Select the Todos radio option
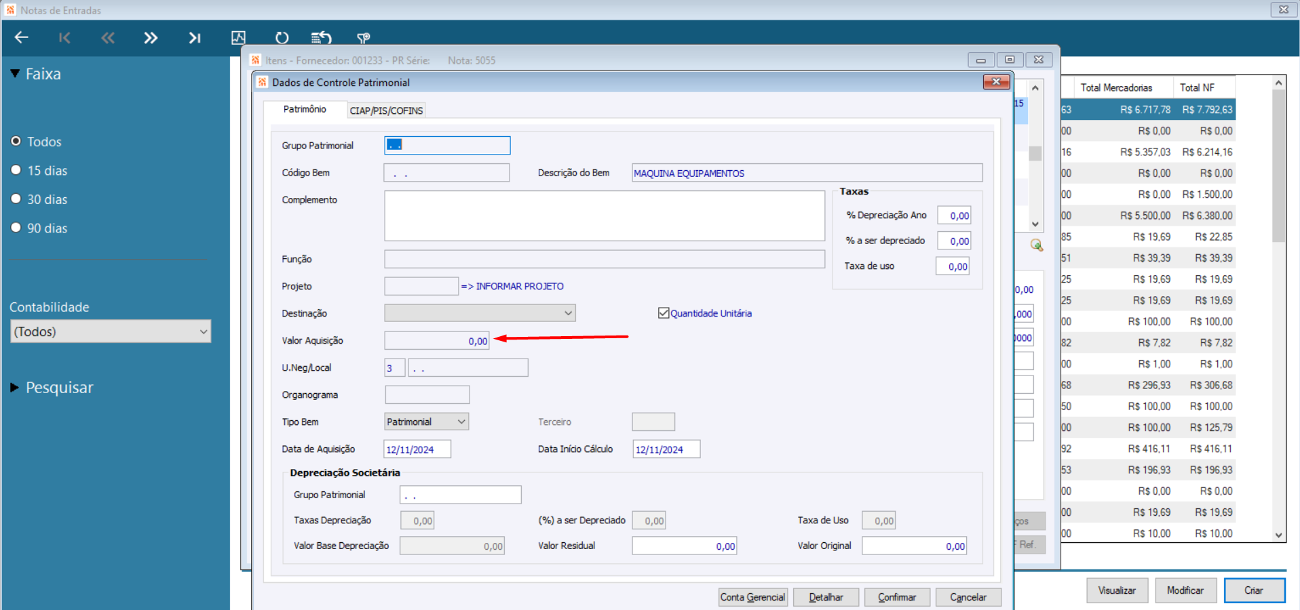 16,141
